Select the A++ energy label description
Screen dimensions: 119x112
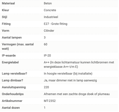[79, 64]
